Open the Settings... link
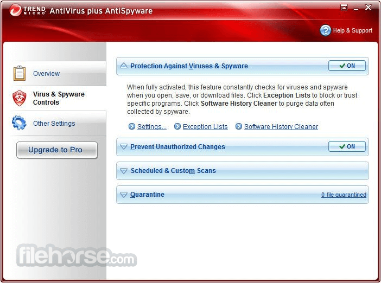The width and height of the screenshot is (381, 283). click(152, 127)
